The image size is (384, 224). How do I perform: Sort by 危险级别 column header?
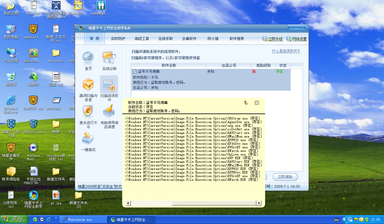pos(263,65)
